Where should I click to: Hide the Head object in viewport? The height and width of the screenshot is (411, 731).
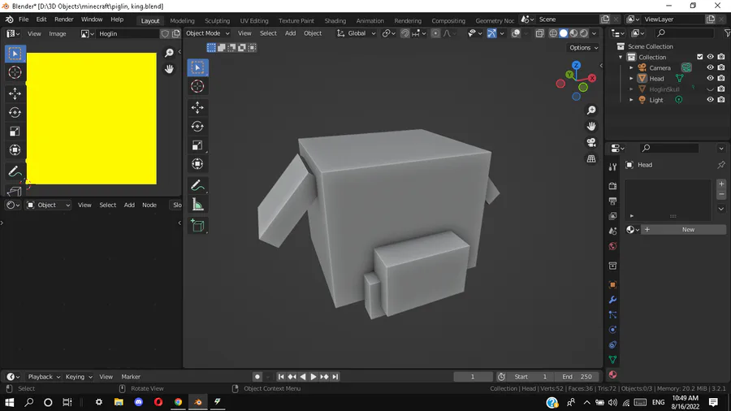(x=710, y=78)
